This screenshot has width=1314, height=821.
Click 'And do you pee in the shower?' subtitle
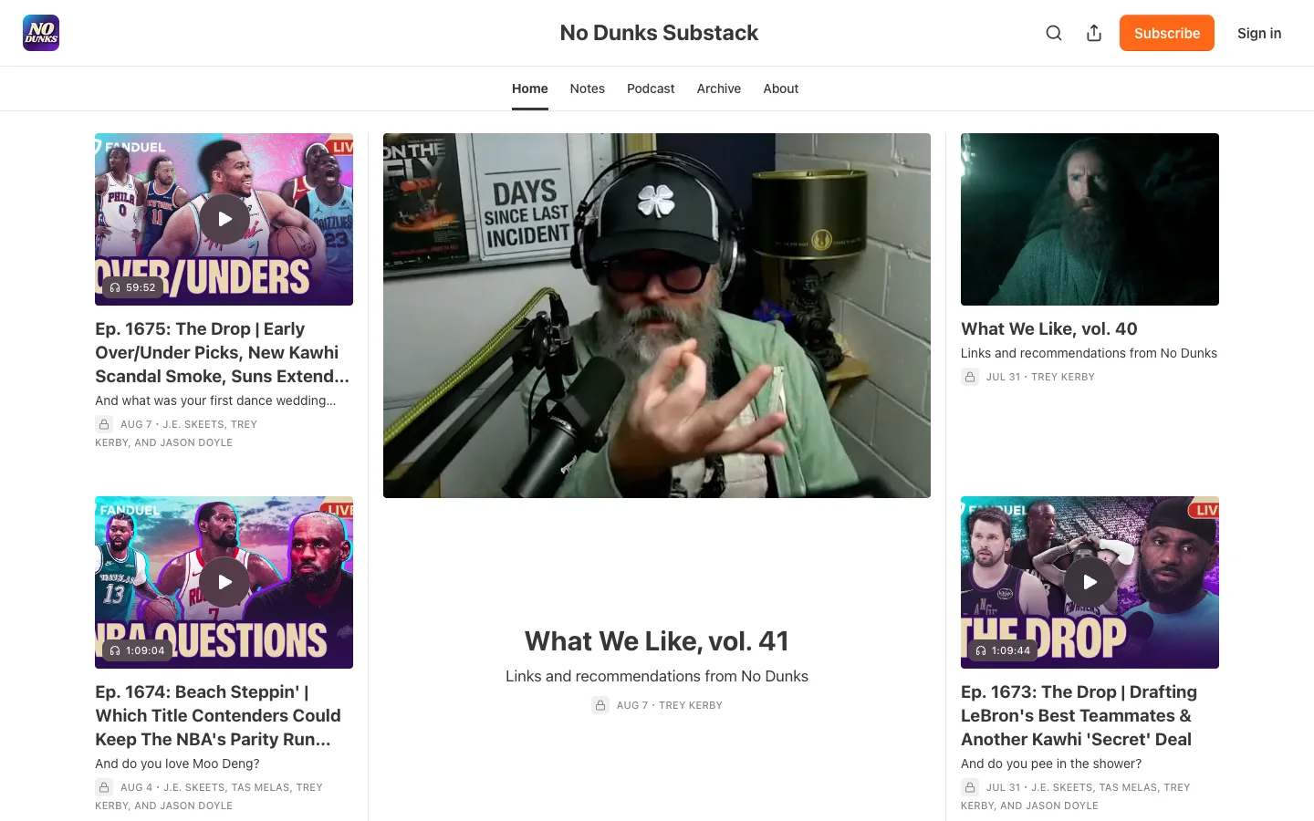1051,764
